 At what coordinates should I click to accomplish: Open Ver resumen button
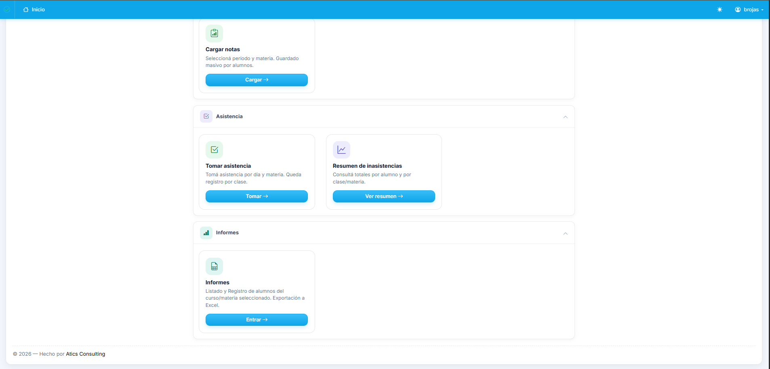tap(384, 196)
